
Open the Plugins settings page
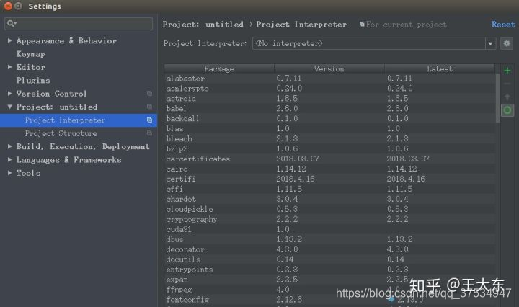click(x=33, y=81)
